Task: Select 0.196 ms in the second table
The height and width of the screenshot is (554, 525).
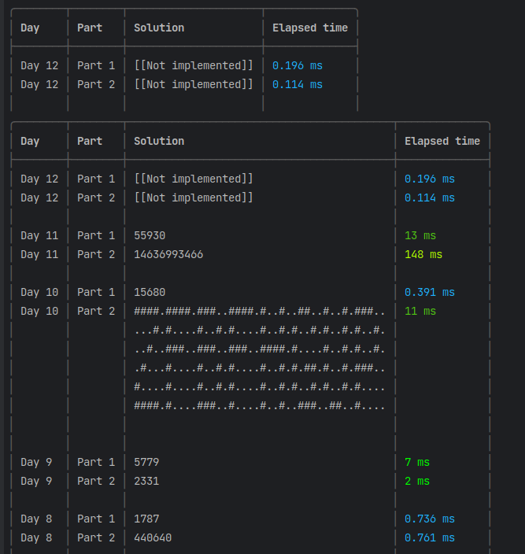Action: [x=430, y=179]
